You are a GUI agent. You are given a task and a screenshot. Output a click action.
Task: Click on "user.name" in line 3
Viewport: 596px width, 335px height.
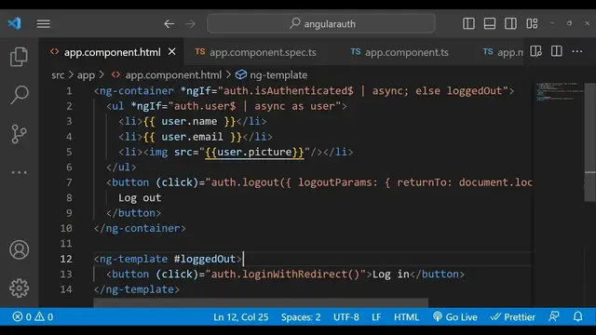pos(189,122)
